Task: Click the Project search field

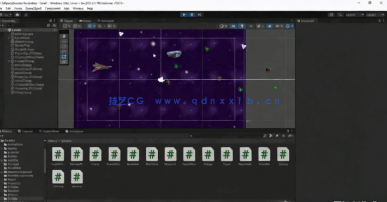Action: pos(226,136)
